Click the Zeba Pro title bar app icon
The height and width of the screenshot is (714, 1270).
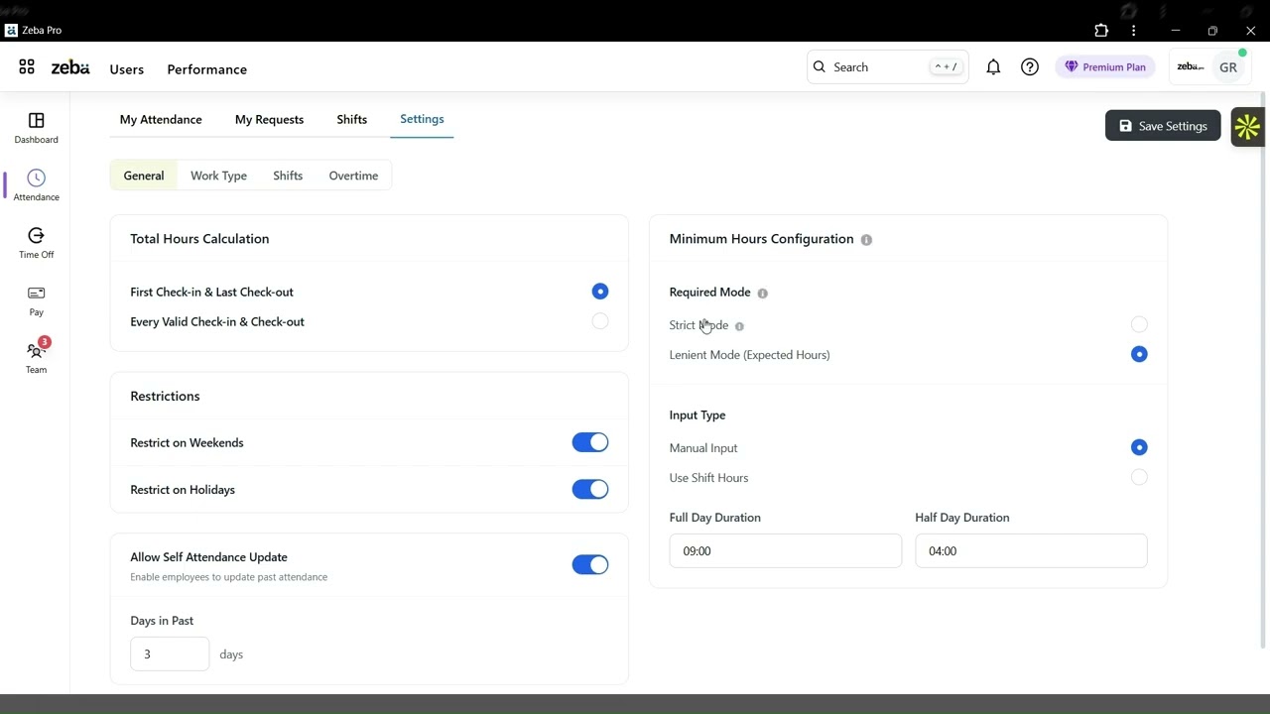(x=11, y=31)
